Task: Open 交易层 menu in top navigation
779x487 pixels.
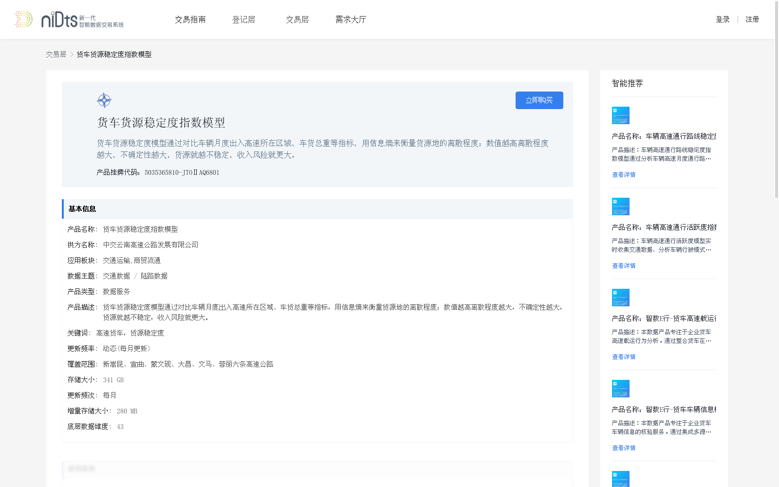Action: (x=297, y=19)
